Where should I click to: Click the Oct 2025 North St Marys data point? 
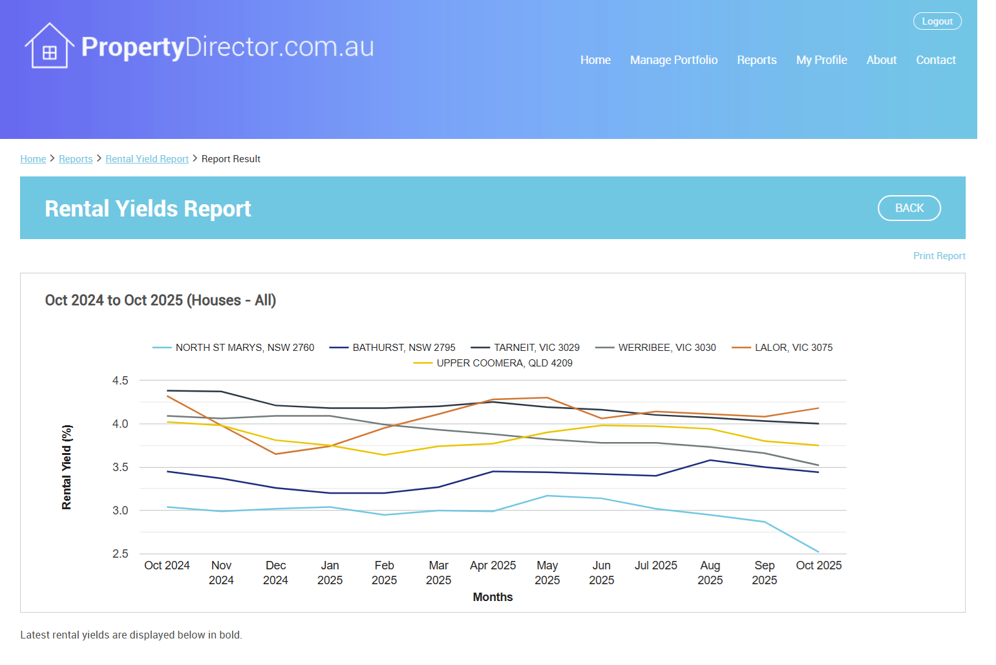(x=818, y=552)
